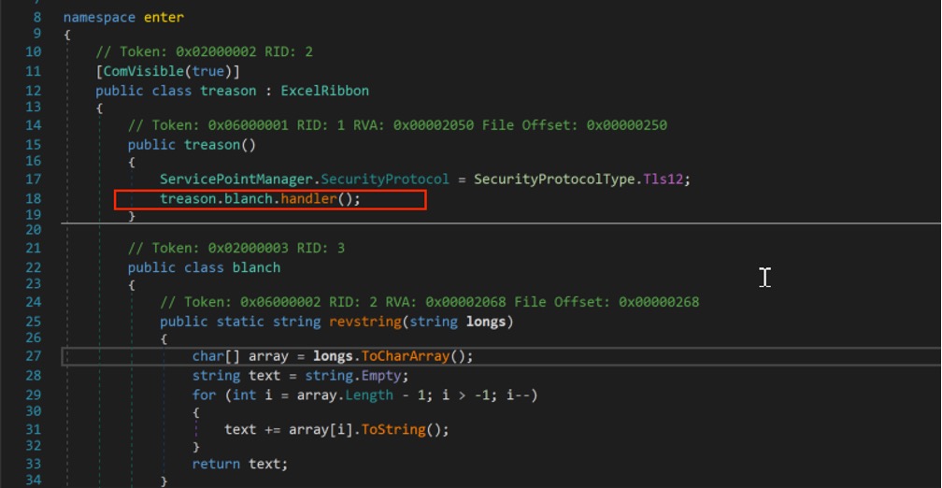Image resolution: width=942 pixels, height=488 pixels.
Task: Click 'longs' variable on line 27
Action: (x=333, y=356)
